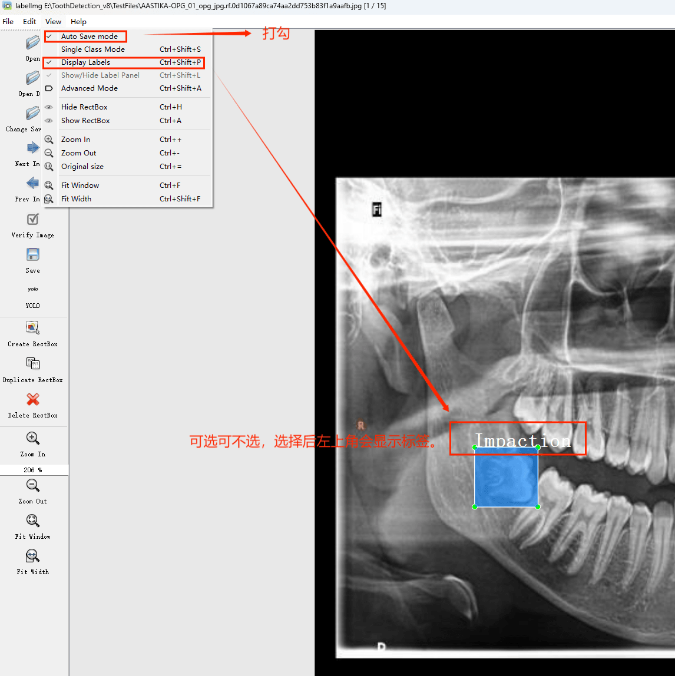Choose Hide RectBox from View menu

tap(128, 107)
